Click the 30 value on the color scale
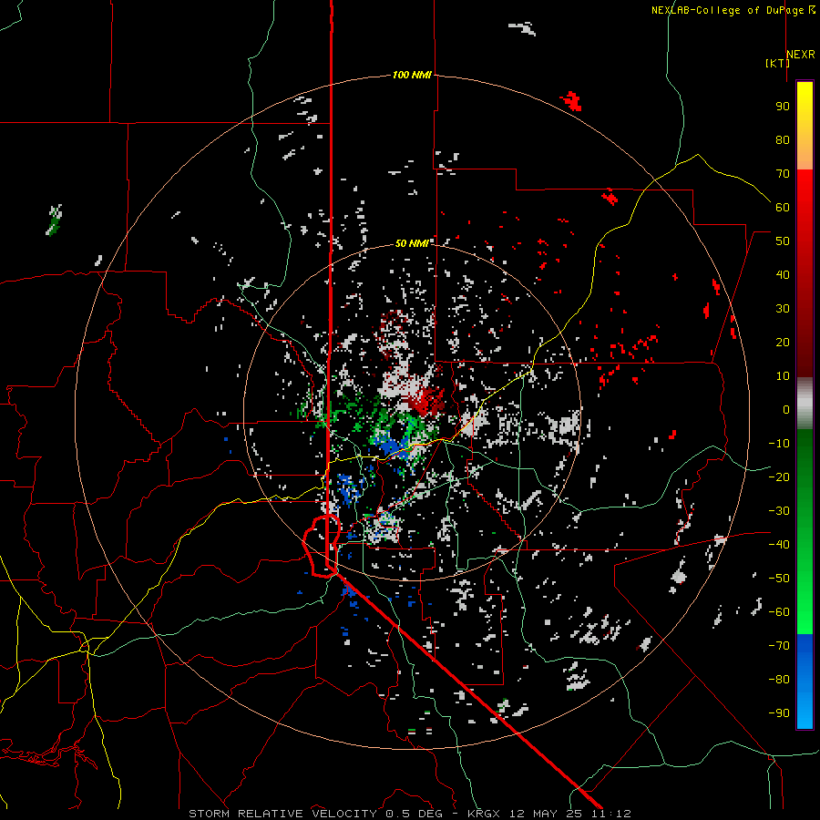Screen dimensions: 820x820 coord(783,309)
